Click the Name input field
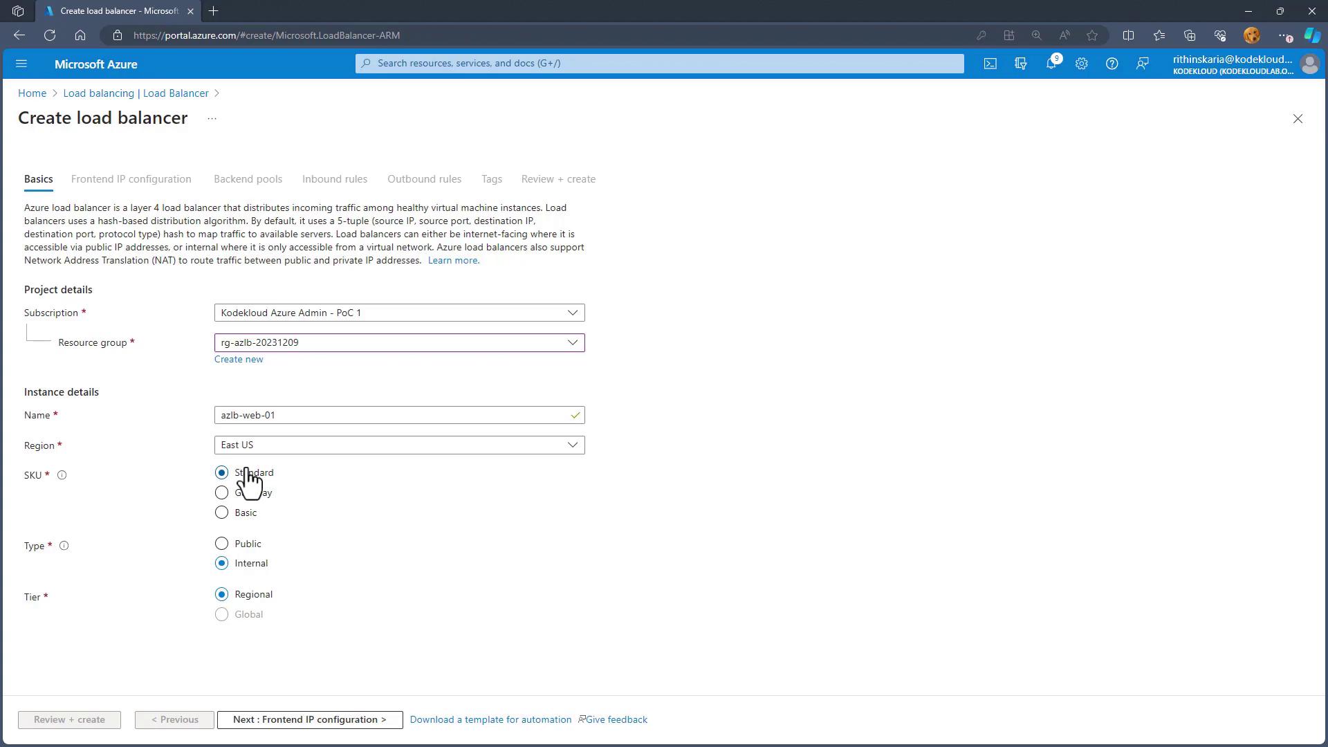The width and height of the screenshot is (1328, 747). click(x=391, y=415)
